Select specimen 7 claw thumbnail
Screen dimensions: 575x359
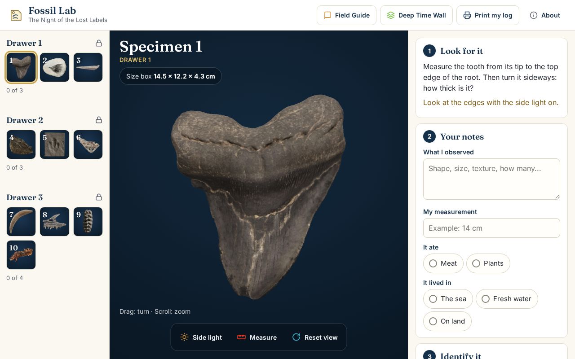tap(21, 222)
